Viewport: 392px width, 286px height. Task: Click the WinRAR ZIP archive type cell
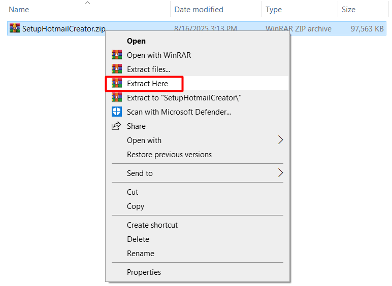pyautogui.click(x=299, y=29)
